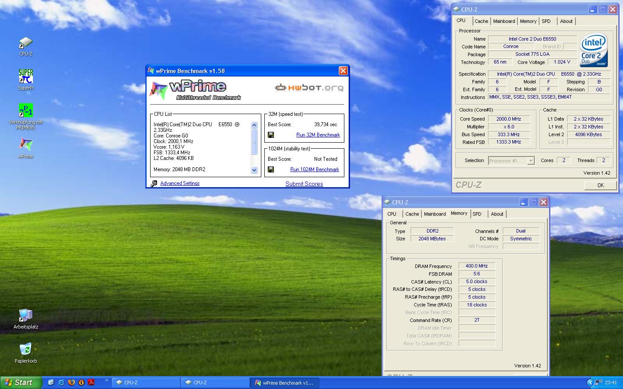This screenshot has height=389, width=623.
Task: Open SPD tab in upper CPU-Z window
Action: click(x=546, y=21)
